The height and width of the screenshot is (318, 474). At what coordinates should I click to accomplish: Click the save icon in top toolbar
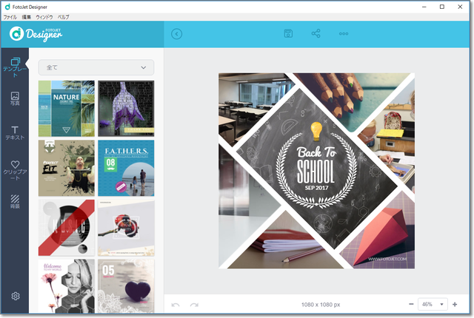coord(289,33)
